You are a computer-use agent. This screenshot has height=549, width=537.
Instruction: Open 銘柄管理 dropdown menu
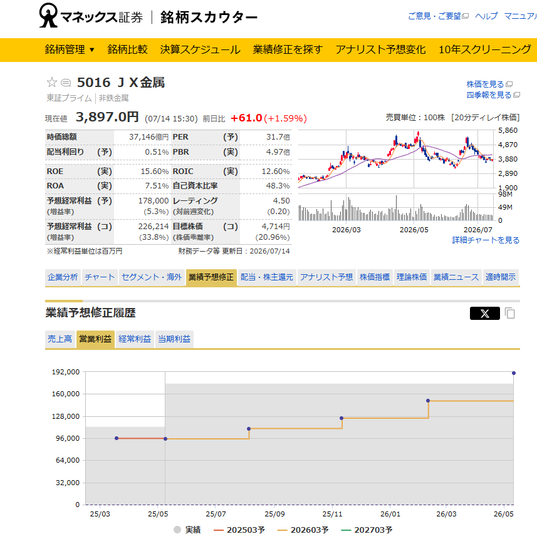click(70, 49)
